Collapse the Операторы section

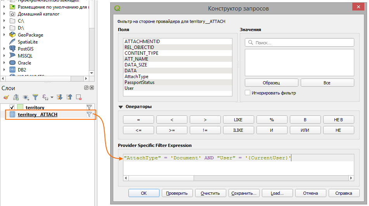tap(120, 106)
